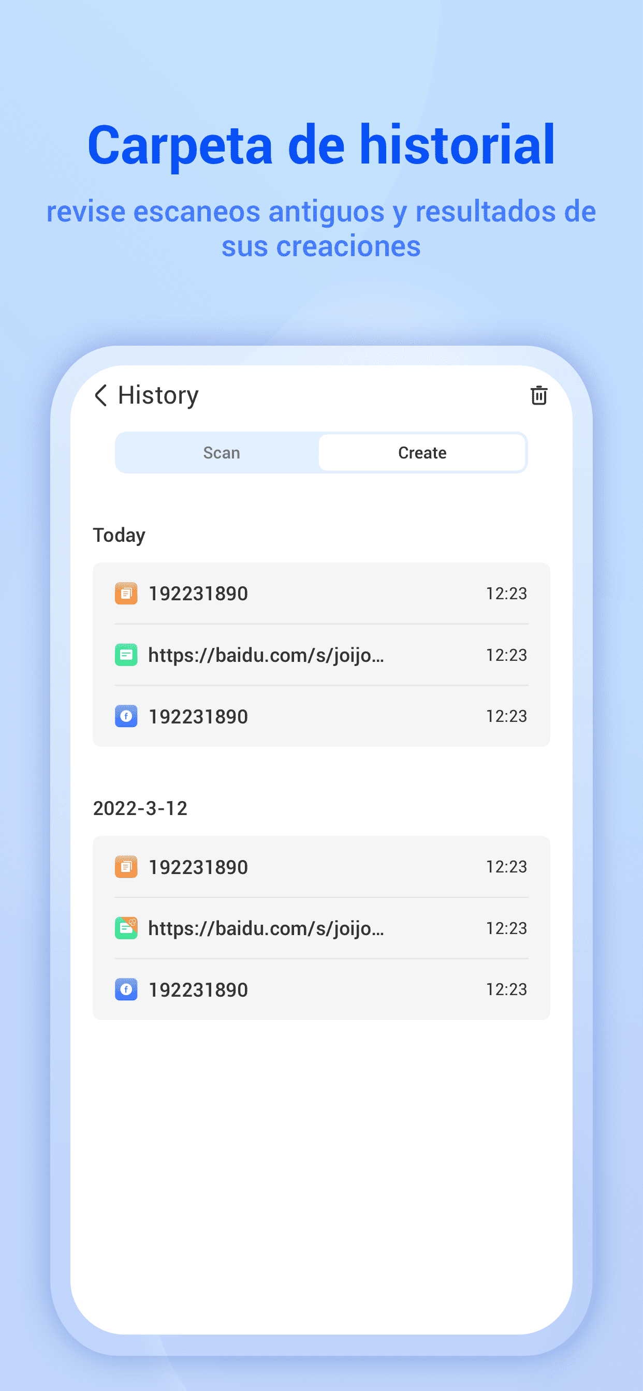This screenshot has height=1391, width=643.
Task: Select the Create tab
Action: point(422,452)
